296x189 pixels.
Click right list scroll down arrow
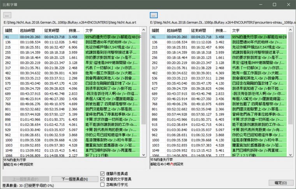(x=290, y=155)
